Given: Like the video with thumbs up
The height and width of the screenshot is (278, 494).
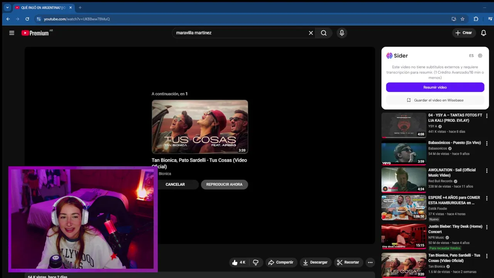Looking at the screenshot, I should [x=239, y=262].
